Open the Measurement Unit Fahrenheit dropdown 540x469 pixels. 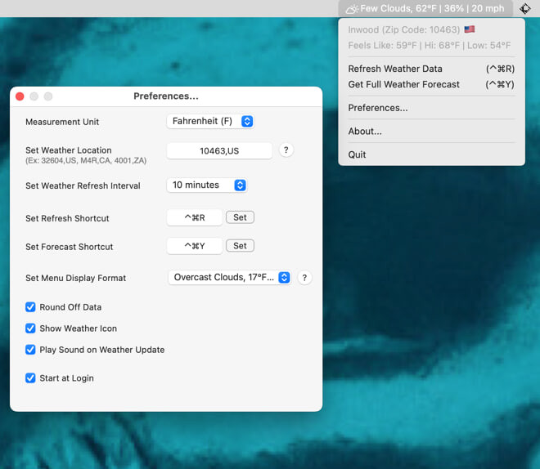[210, 122]
